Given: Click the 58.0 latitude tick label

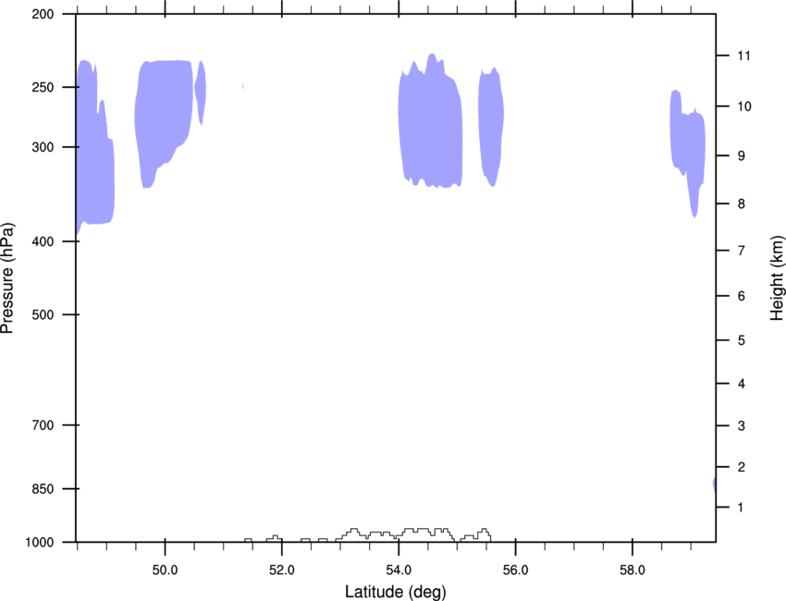Looking at the screenshot, I should (x=632, y=570).
